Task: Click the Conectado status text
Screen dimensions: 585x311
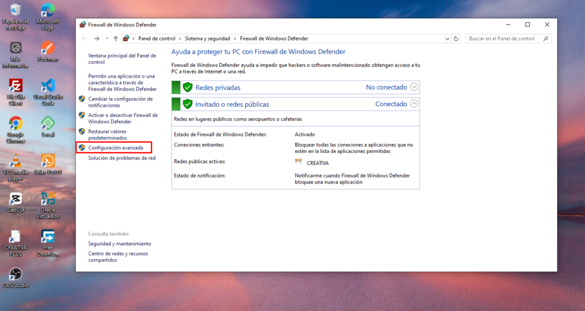Action: click(391, 104)
